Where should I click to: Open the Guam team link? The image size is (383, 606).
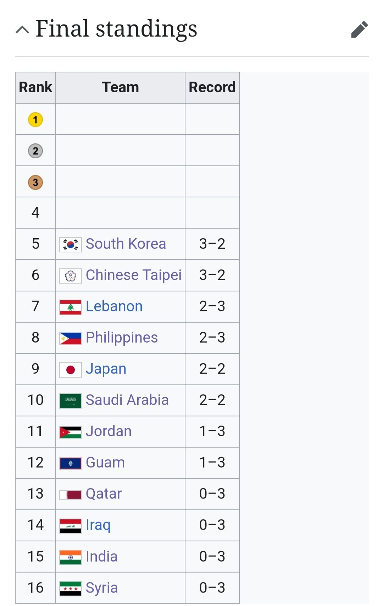105,463
